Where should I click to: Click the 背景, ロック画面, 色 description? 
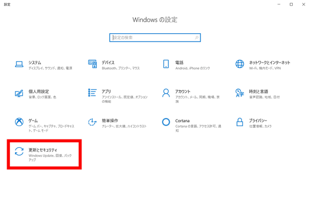pyautogui.click(x=43, y=97)
